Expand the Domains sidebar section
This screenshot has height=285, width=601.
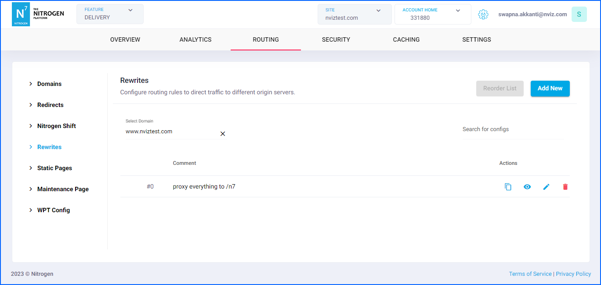[49, 84]
